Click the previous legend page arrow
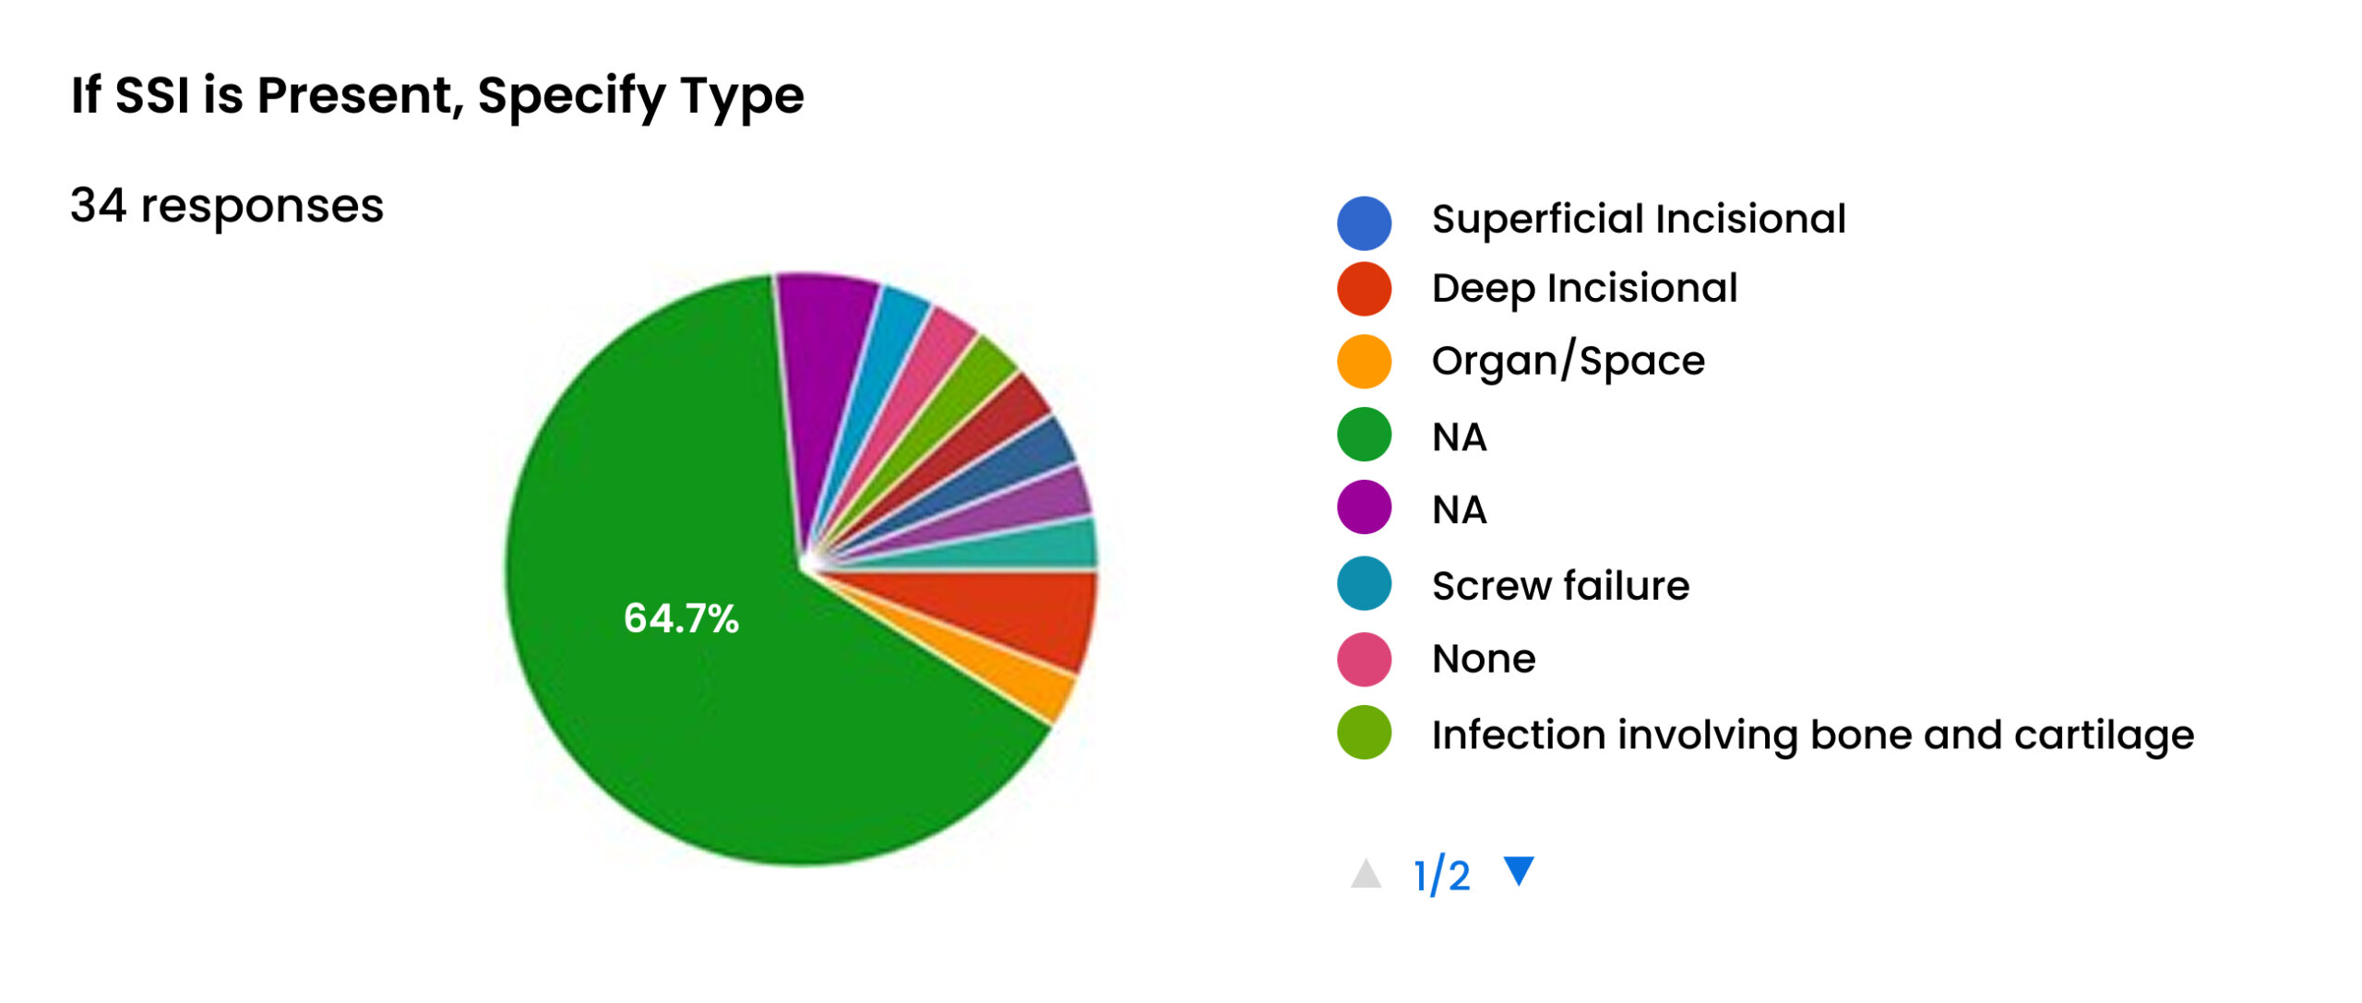This screenshot has width=2362, height=1003. tap(1366, 873)
